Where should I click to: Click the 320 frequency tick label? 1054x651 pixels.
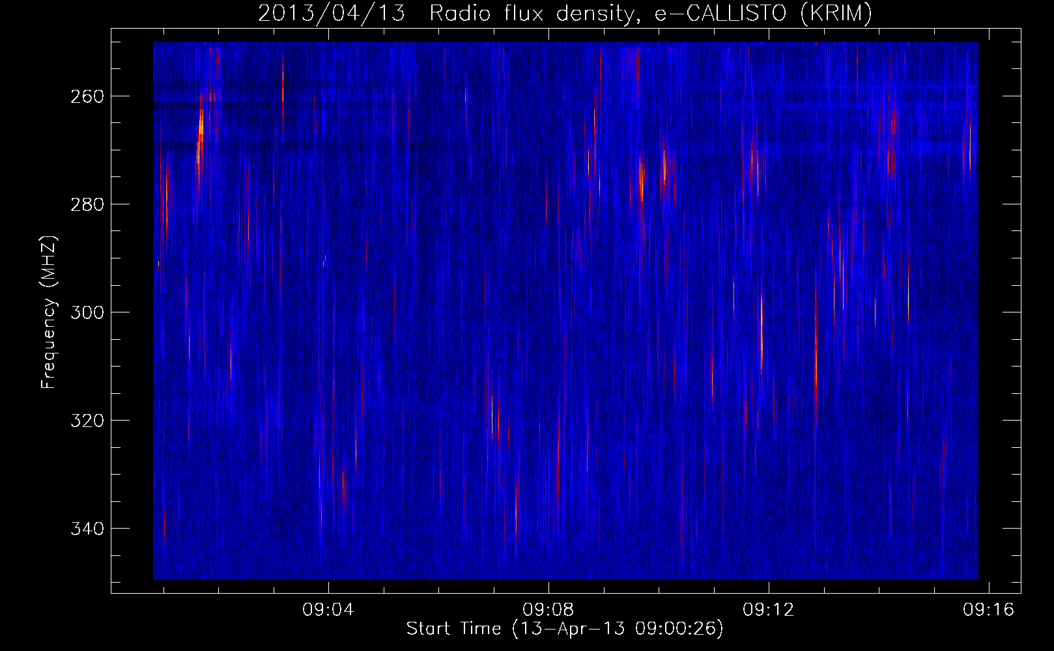coord(86,421)
